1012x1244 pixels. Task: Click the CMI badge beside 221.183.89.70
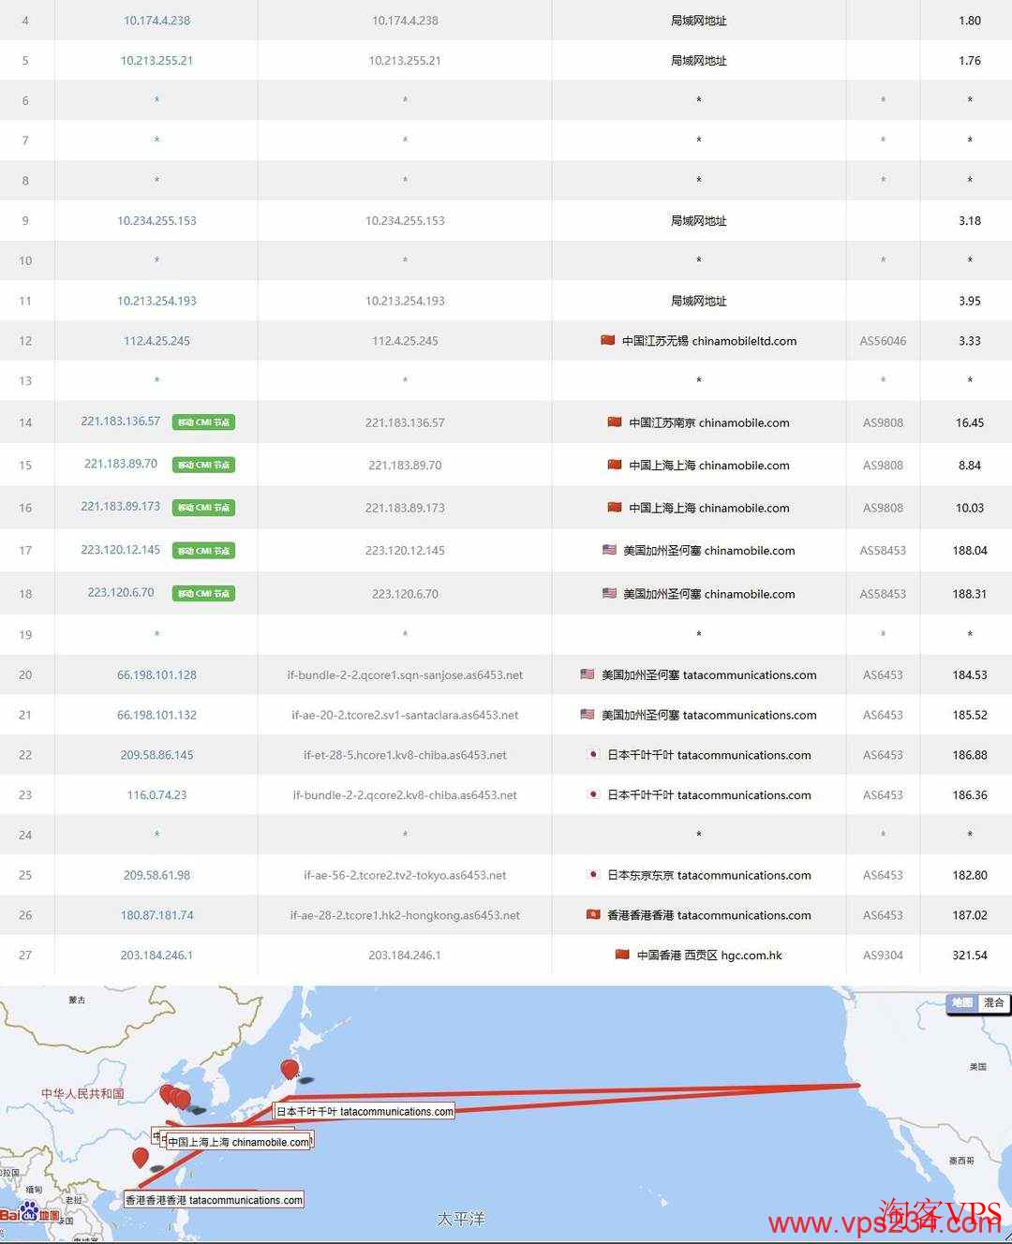pyautogui.click(x=203, y=465)
